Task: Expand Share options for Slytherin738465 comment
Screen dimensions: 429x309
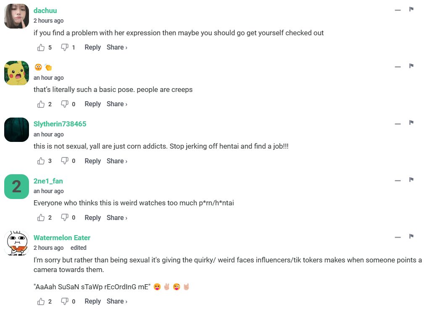Action: 116,161
